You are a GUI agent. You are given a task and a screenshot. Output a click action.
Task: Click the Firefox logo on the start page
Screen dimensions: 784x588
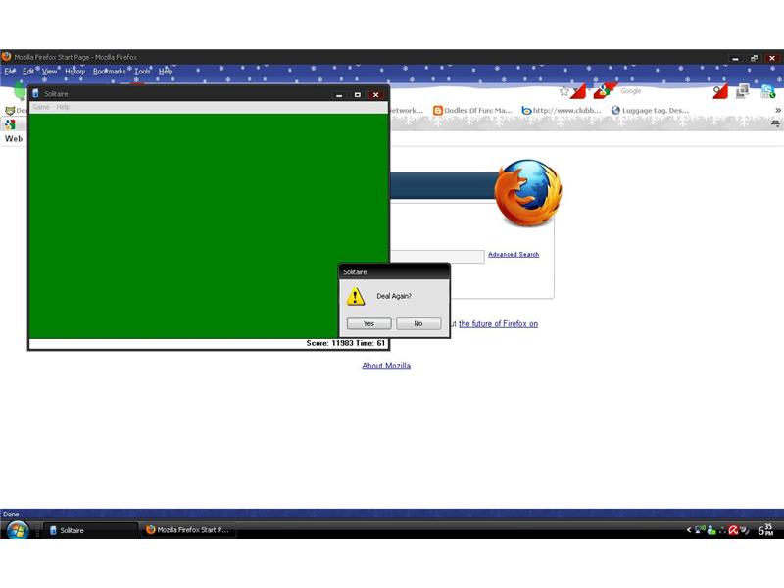pos(527,192)
